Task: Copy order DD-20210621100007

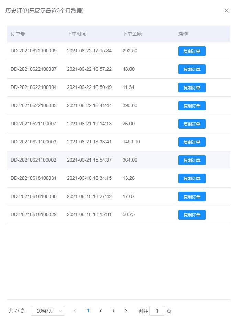Action: tap(192, 124)
